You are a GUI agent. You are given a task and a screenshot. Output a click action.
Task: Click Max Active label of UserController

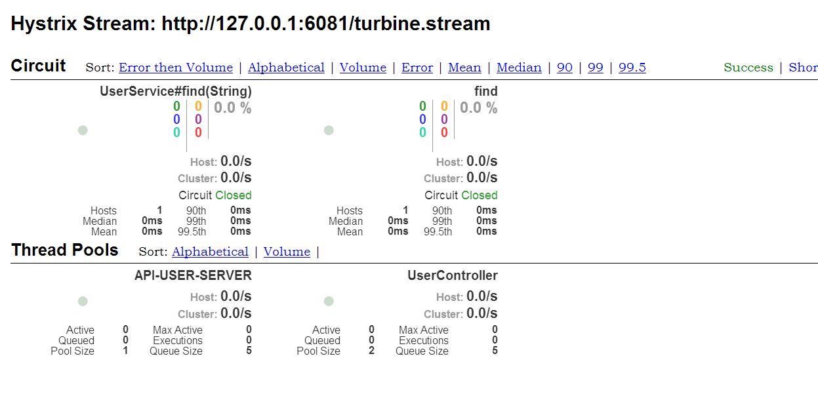[424, 330]
